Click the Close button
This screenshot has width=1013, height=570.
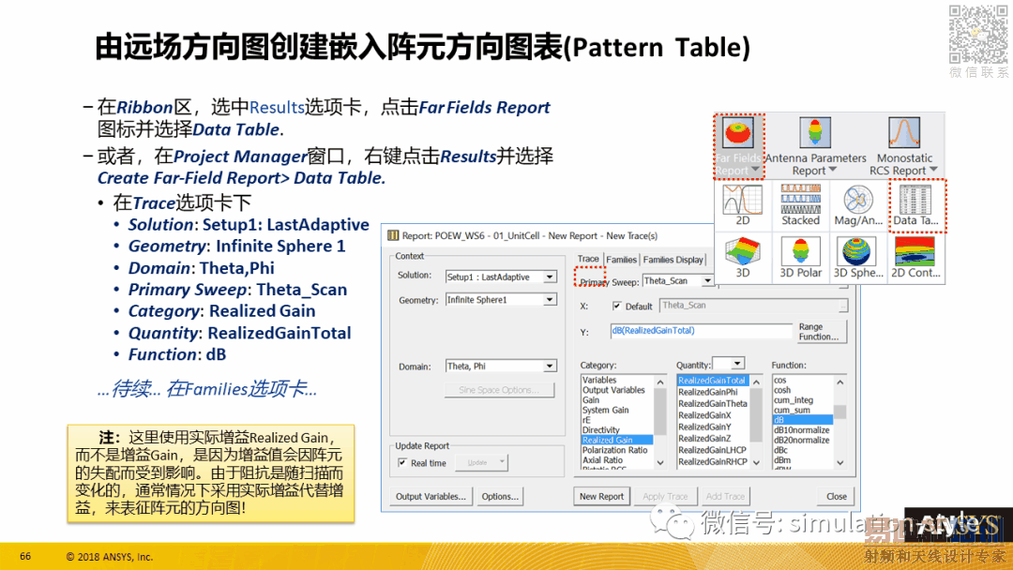pyautogui.click(x=836, y=497)
